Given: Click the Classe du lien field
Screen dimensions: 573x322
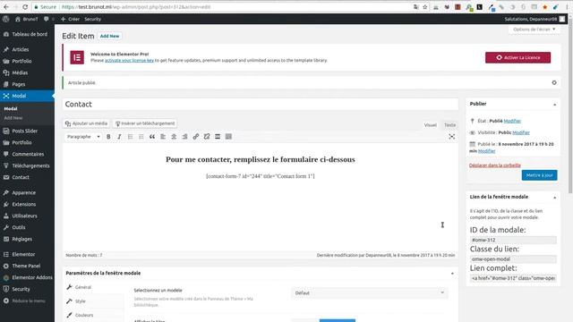Looking at the screenshot, I should 513,258.
